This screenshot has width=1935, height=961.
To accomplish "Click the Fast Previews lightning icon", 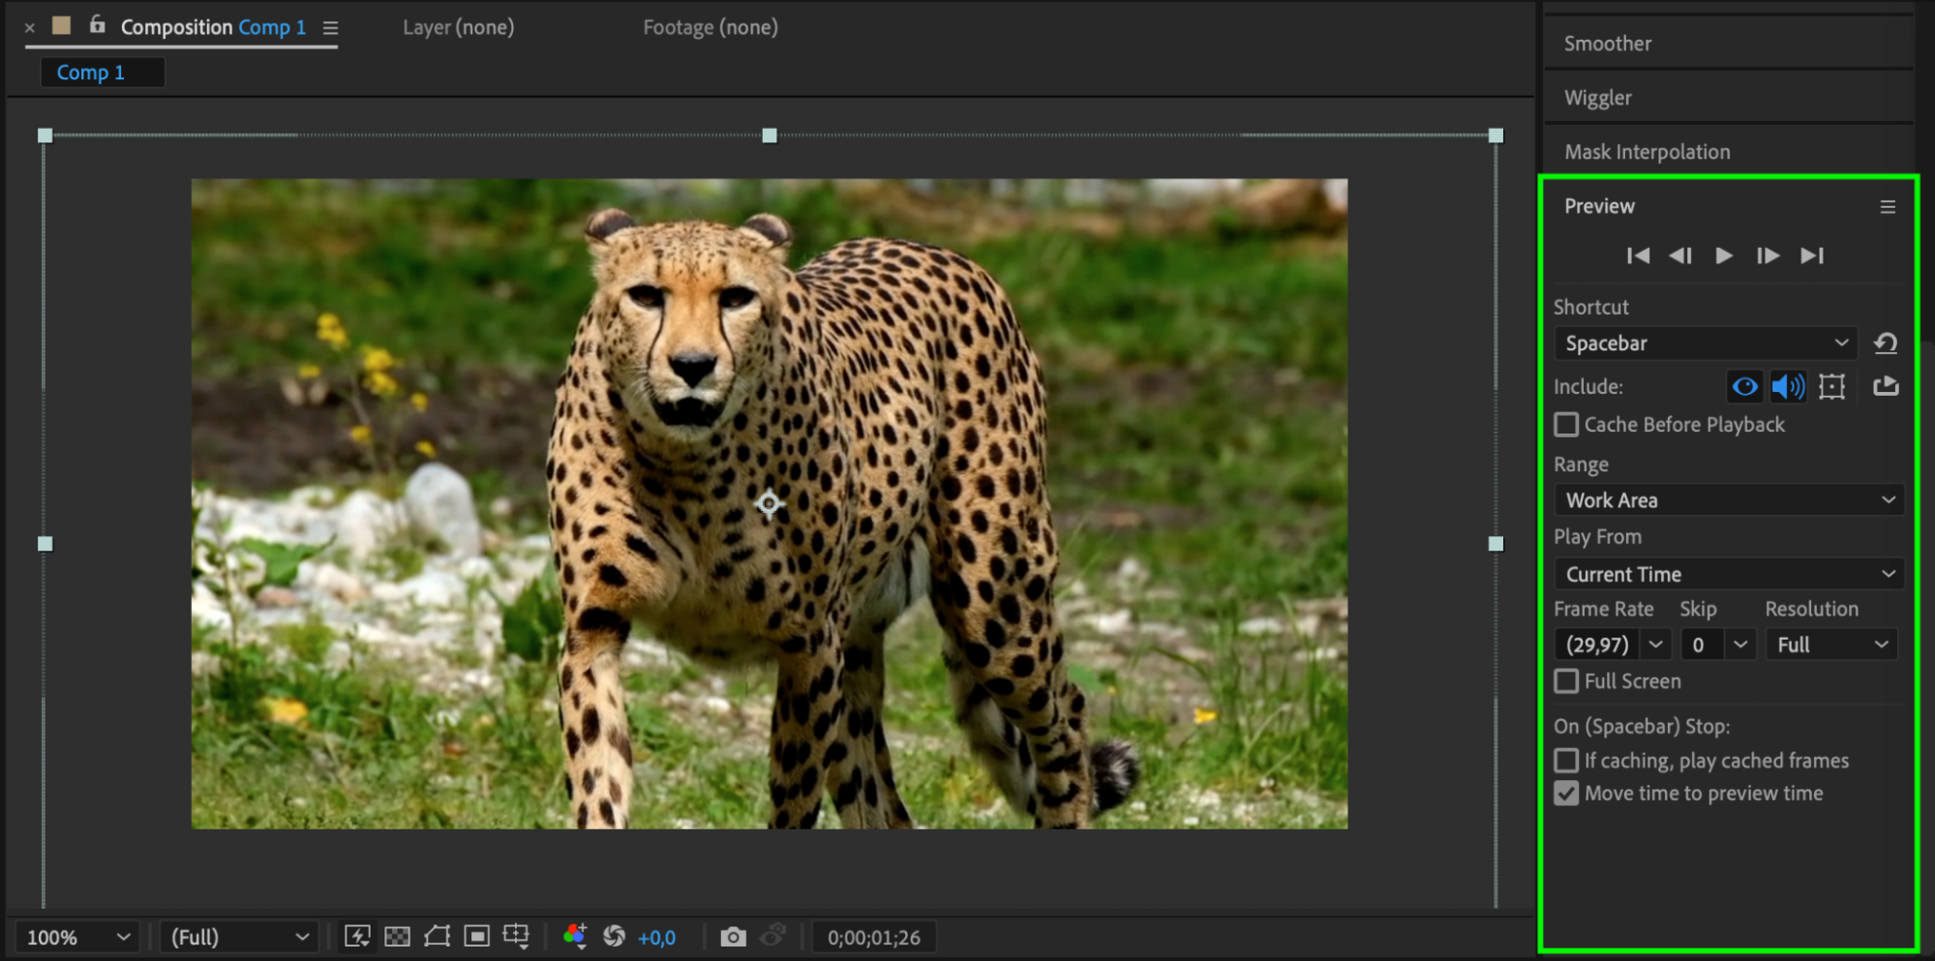I will 357,937.
